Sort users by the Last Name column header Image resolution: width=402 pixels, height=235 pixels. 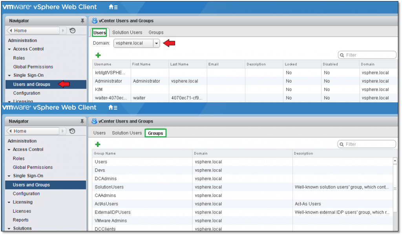click(188, 64)
